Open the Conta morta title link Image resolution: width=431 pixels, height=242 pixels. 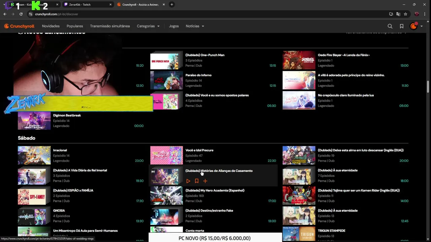tap(195, 231)
